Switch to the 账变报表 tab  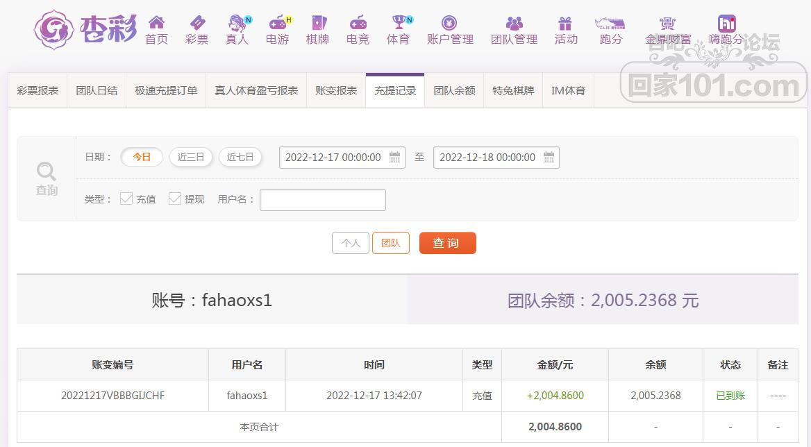click(336, 91)
